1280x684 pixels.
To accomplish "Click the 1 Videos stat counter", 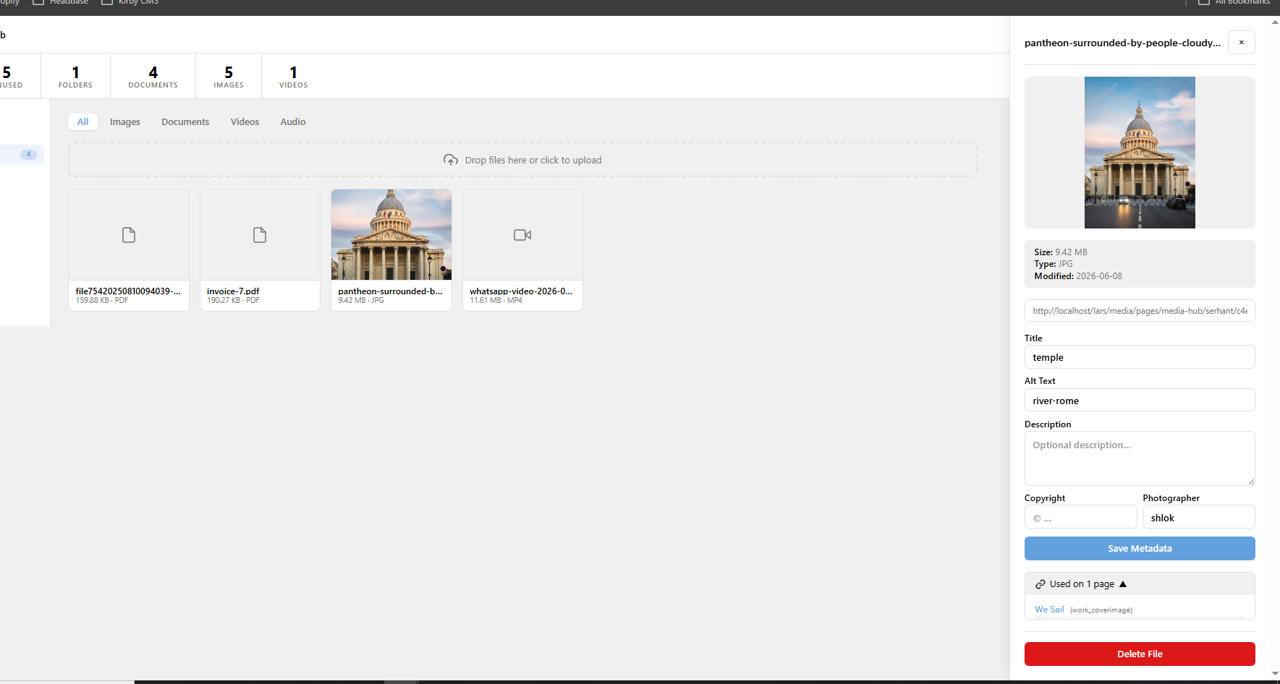I will [293, 77].
